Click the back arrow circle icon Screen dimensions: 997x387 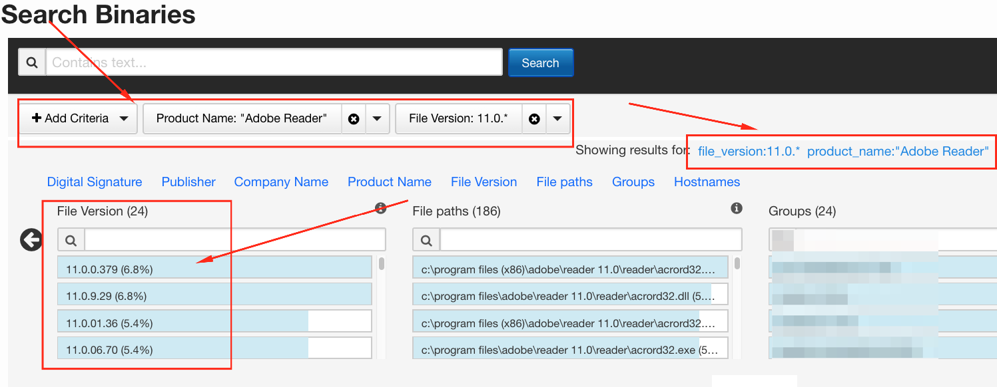coord(31,240)
